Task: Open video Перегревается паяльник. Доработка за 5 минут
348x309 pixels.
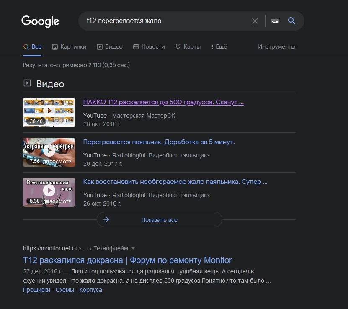Action: [x=159, y=142]
